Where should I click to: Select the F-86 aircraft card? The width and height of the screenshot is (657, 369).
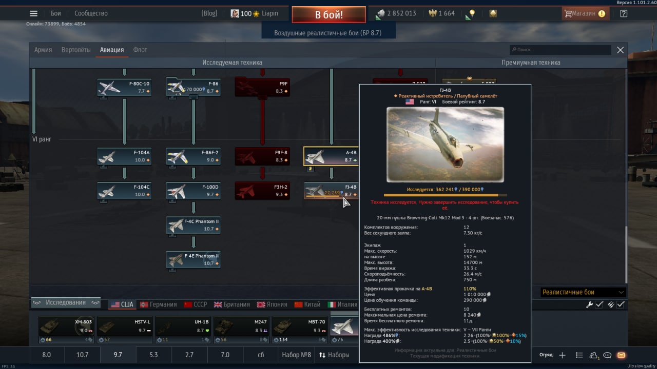tap(193, 87)
